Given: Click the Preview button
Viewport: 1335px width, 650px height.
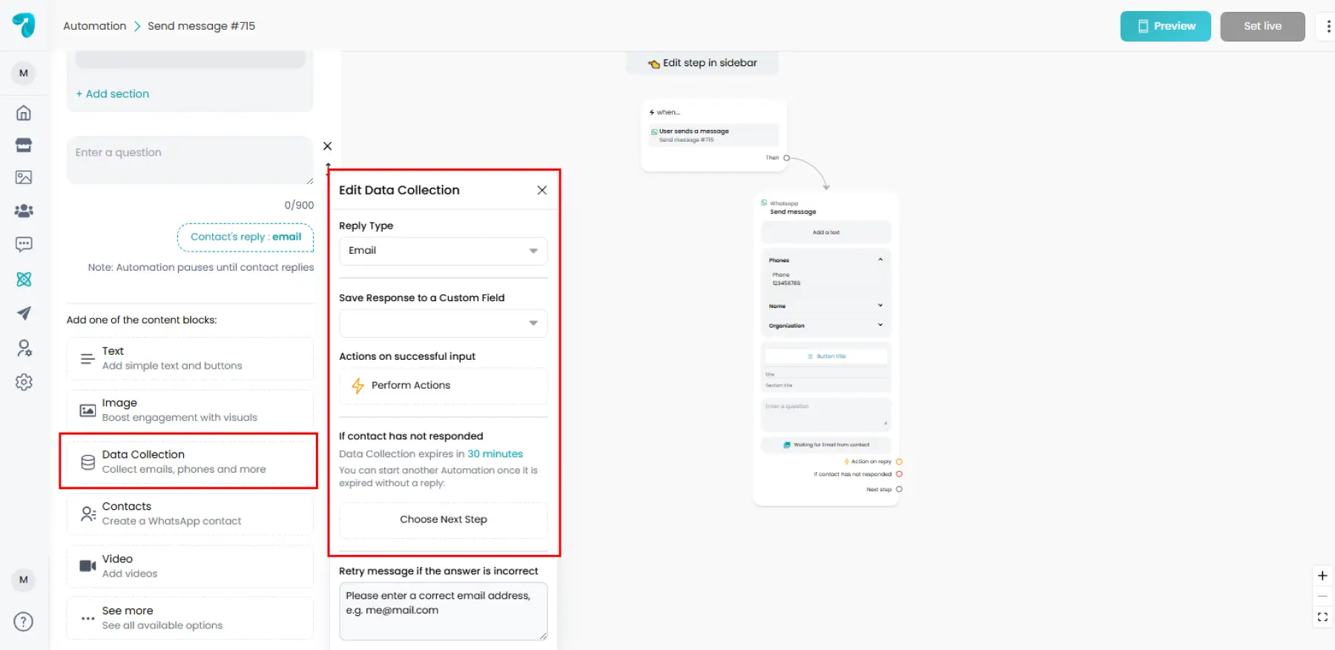Looking at the screenshot, I should (1165, 26).
